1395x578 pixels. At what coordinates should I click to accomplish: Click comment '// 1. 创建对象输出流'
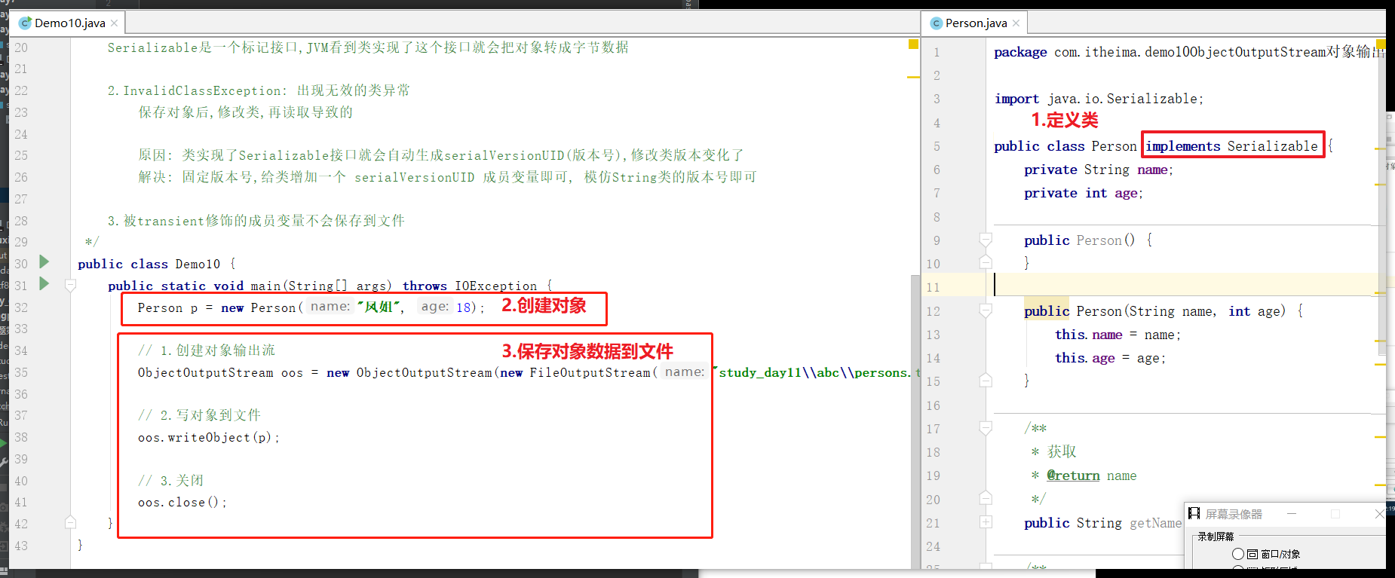206,350
